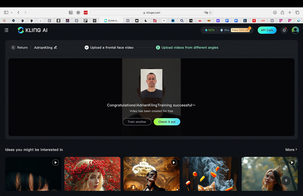This screenshot has width=303, height=196.
Task: Switch to the dark blue i favicon tab
Action: click(x=245, y=21)
